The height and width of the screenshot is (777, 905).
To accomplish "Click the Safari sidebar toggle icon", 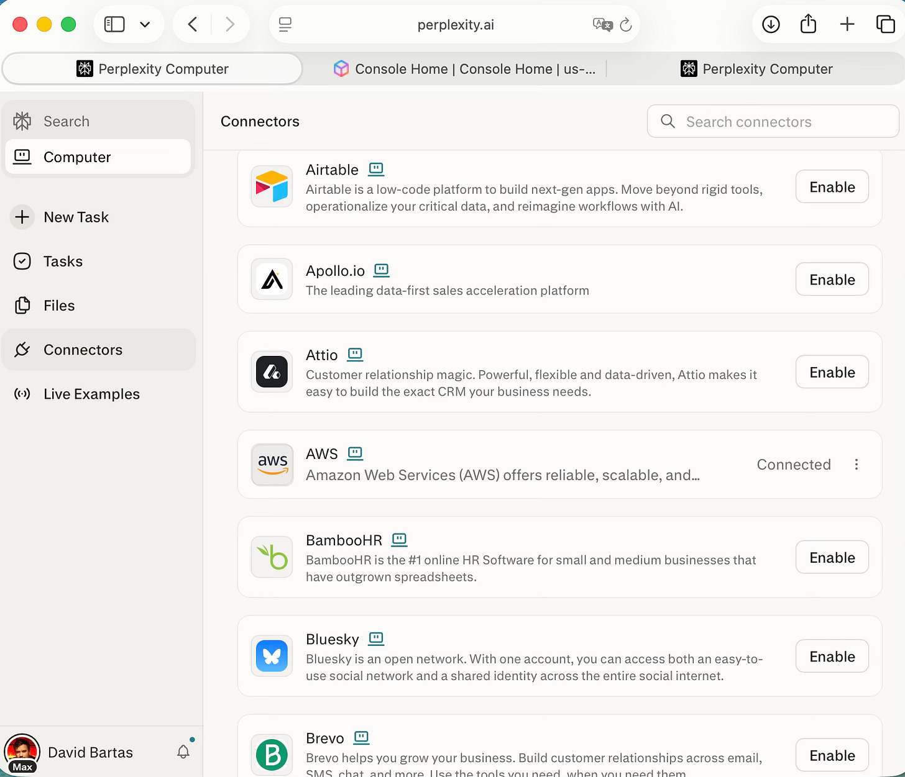I will [114, 24].
